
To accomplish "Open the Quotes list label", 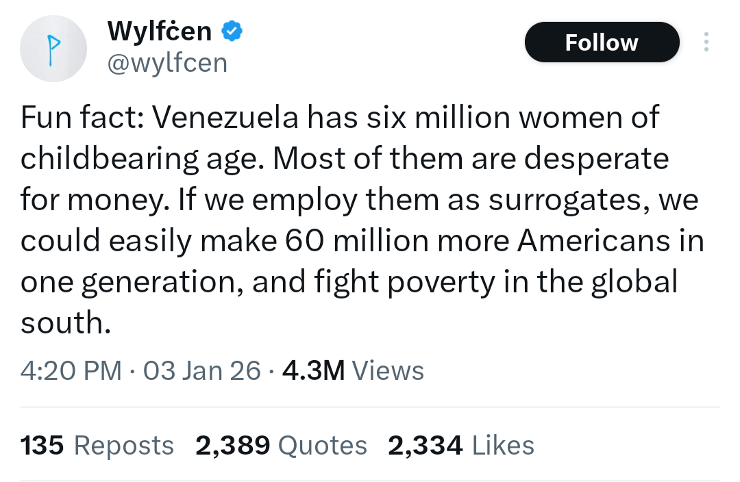I will point(323,446).
